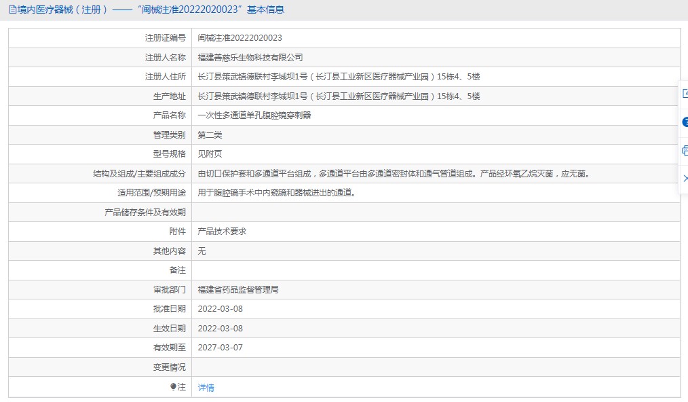
Task: Click the 生产地址 row label
Action: point(170,96)
